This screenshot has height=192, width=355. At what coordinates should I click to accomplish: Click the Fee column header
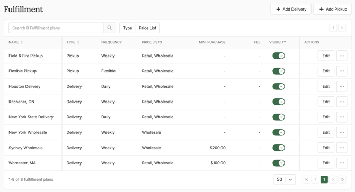pyautogui.click(x=257, y=42)
